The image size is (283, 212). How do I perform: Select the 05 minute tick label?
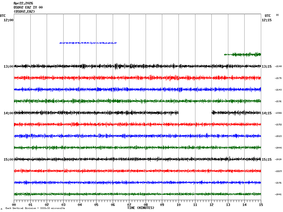tap(96, 205)
